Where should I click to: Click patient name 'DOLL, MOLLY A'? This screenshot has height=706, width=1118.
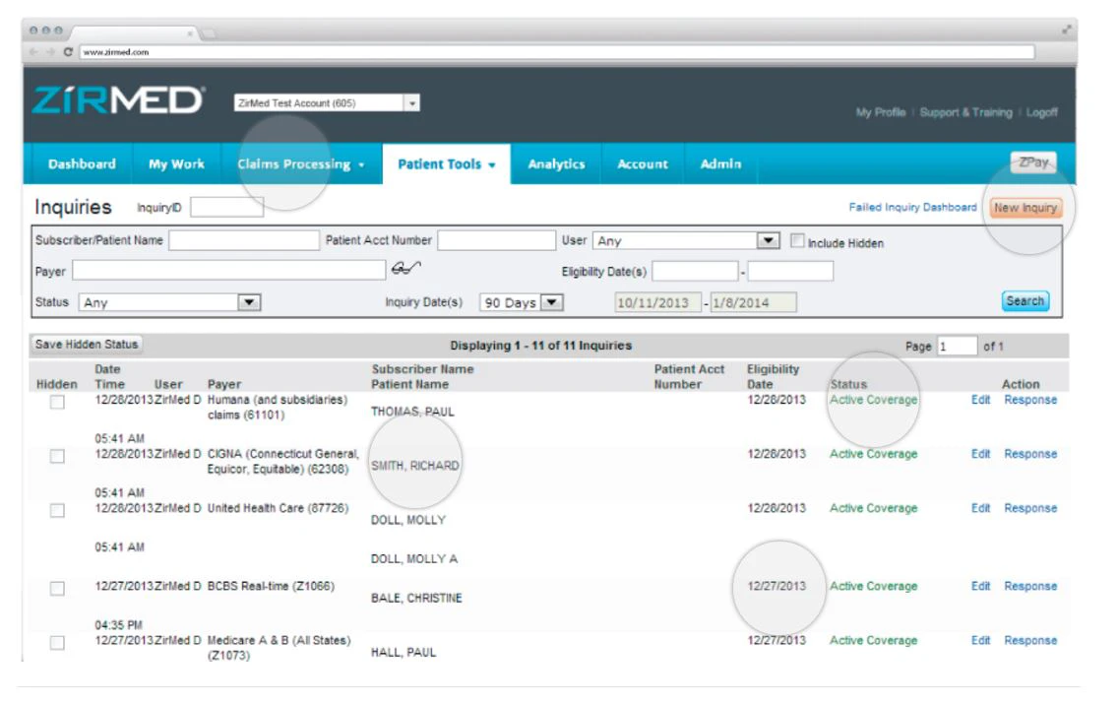(414, 558)
